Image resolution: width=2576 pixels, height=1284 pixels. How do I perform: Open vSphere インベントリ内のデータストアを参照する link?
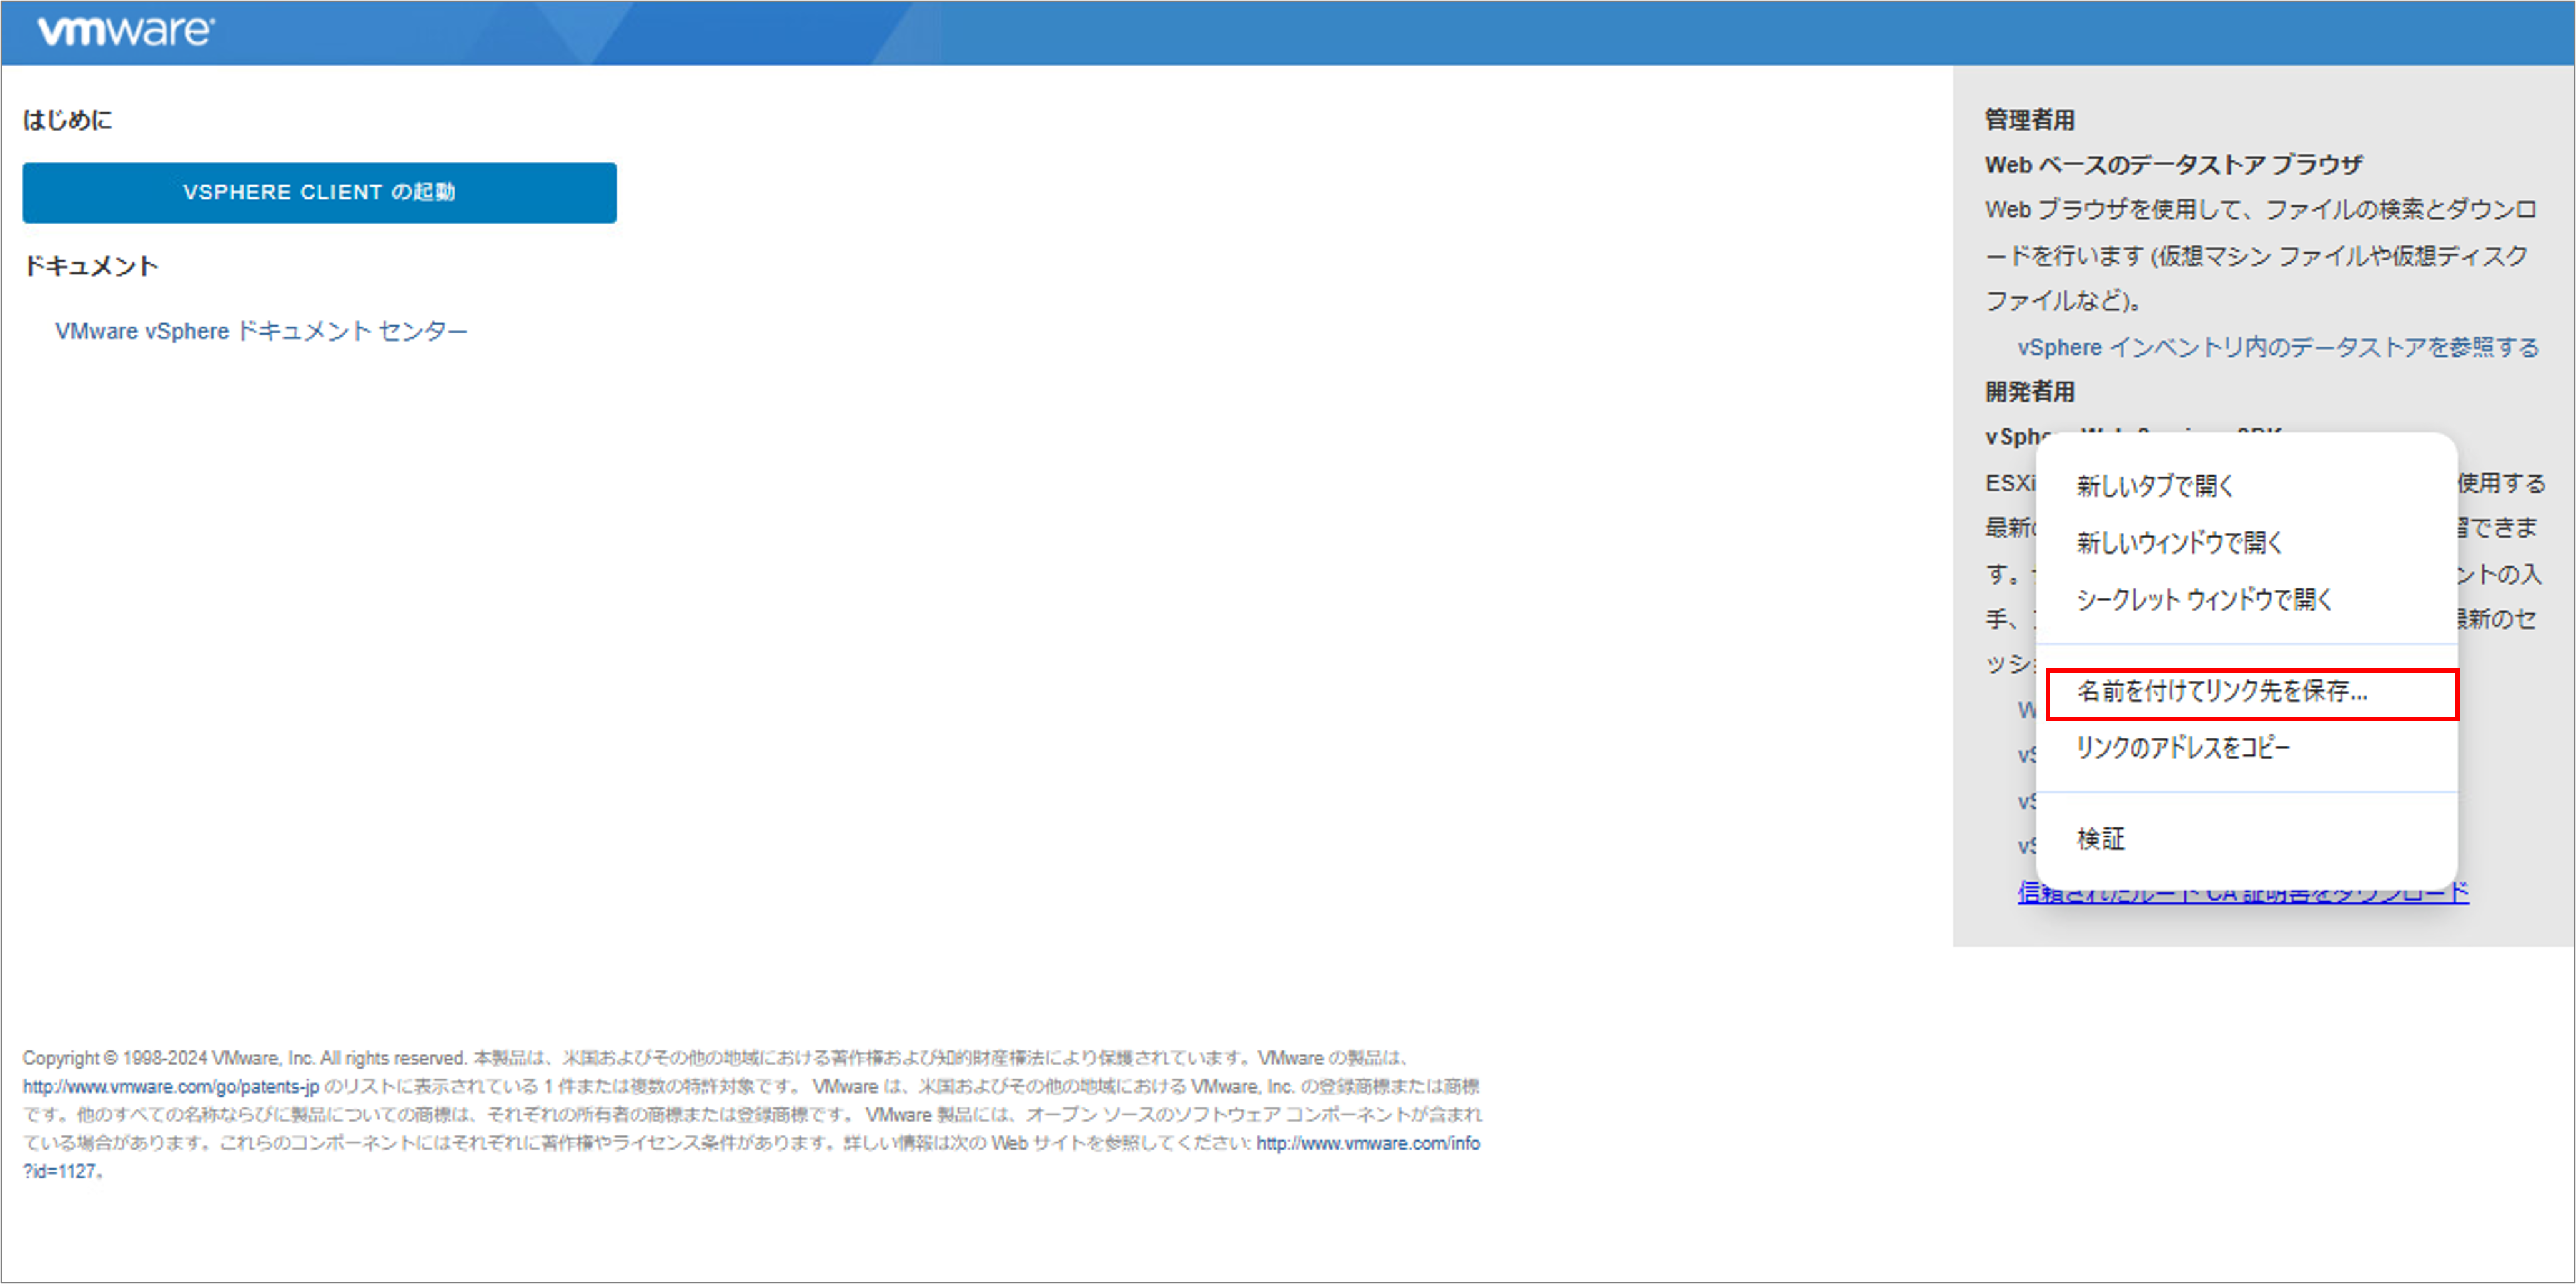click(2278, 347)
